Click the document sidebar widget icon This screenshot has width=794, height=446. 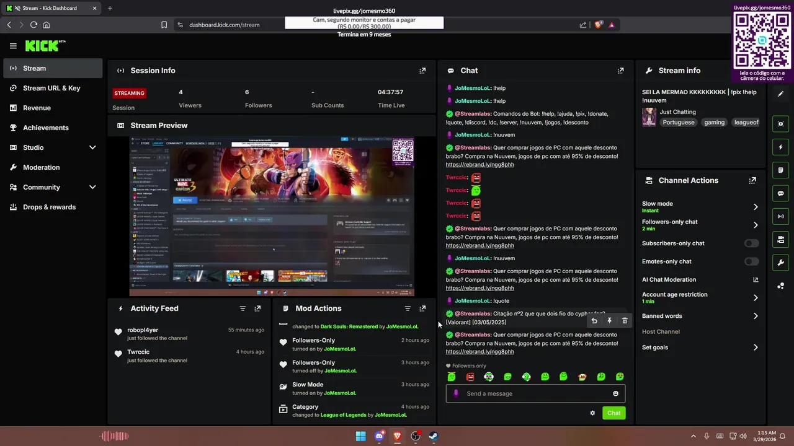click(780, 170)
